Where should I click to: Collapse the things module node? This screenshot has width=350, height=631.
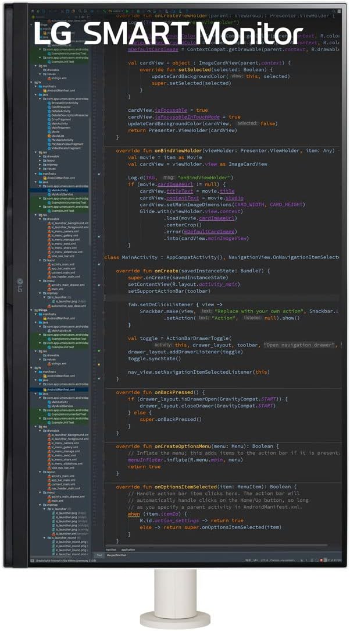(36, 310)
